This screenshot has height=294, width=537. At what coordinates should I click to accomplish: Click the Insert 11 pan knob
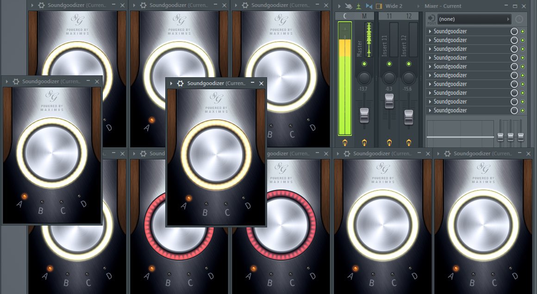pos(389,78)
